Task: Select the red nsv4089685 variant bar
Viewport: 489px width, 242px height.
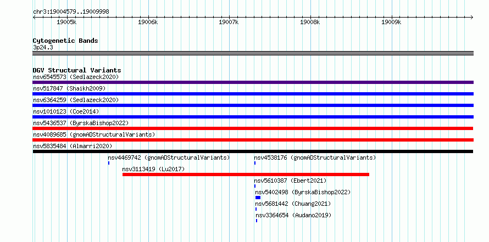Action: [x=253, y=140]
